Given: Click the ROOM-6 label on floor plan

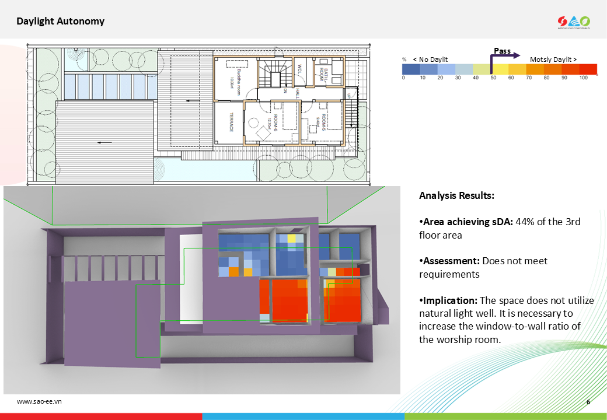Looking at the screenshot, I should point(275,123).
